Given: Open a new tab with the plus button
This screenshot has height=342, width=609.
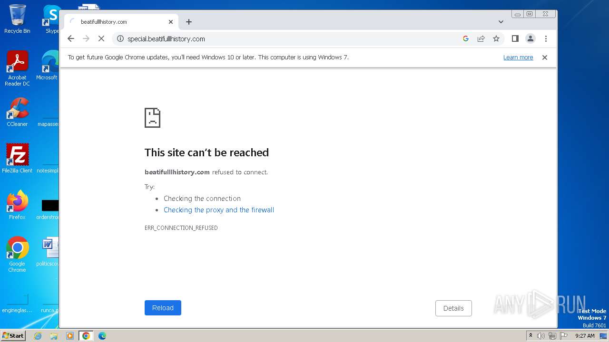Looking at the screenshot, I should 189,22.
